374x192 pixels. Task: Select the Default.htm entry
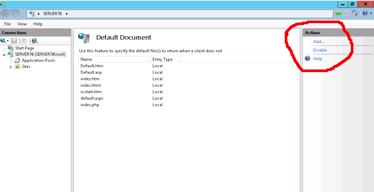(92, 66)
